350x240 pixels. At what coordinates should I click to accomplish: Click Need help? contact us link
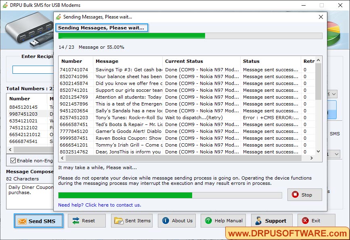tap(100, 205)
